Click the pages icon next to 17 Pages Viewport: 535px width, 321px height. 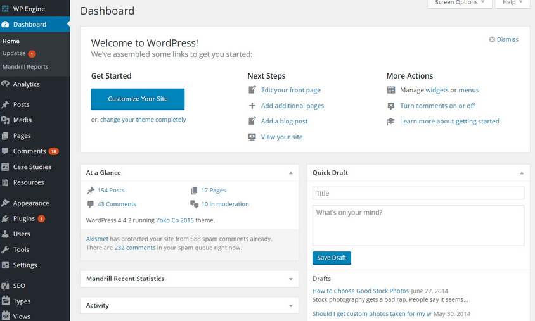point(194,191)
